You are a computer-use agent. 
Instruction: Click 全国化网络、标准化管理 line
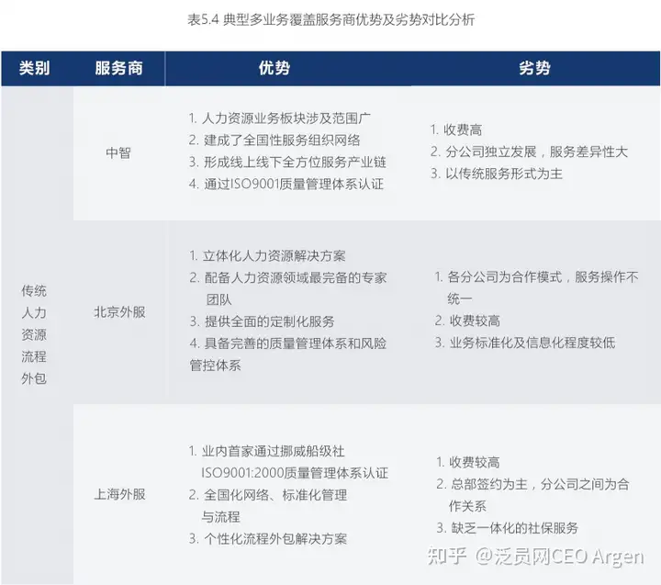click(268, 495)
